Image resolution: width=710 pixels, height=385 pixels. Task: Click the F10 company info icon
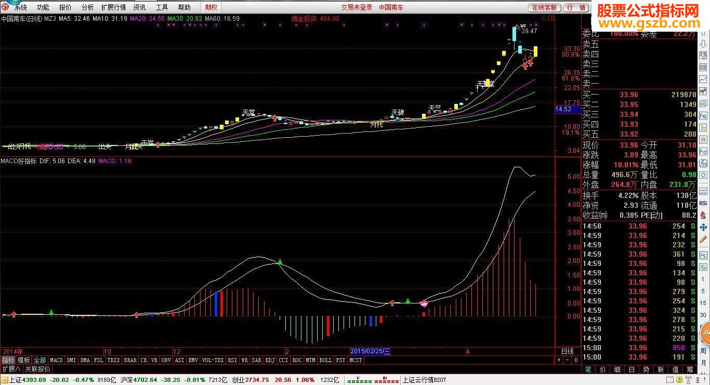coord(703,115)
